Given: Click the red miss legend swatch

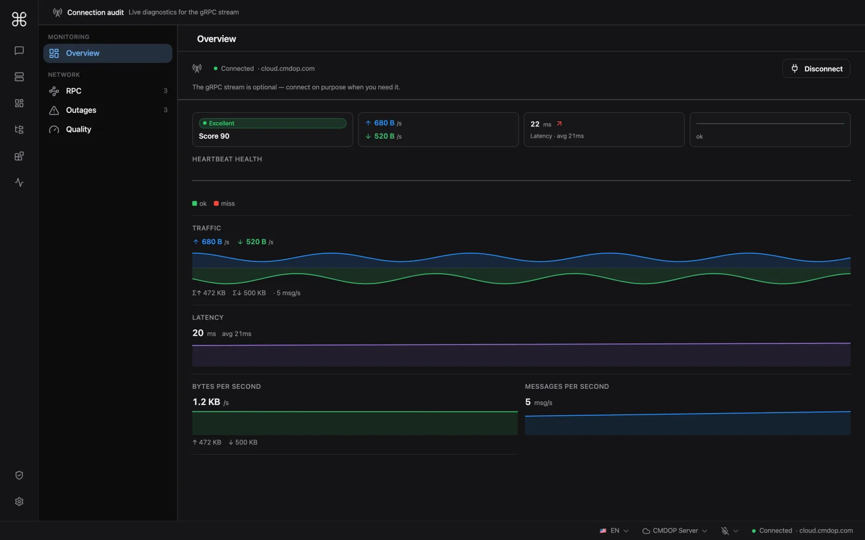Looking at the screenshot, I should [216, 204].
